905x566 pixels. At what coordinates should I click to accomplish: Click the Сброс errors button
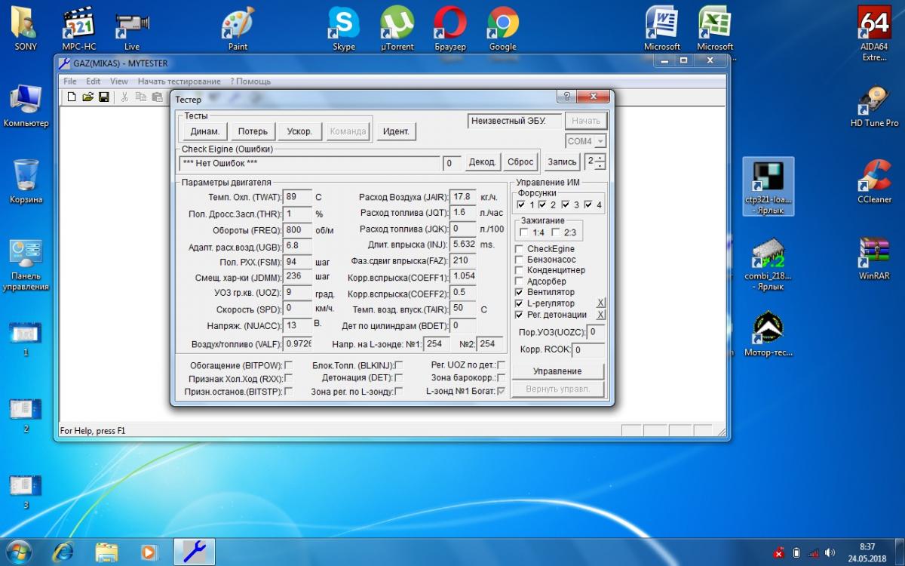520,162
